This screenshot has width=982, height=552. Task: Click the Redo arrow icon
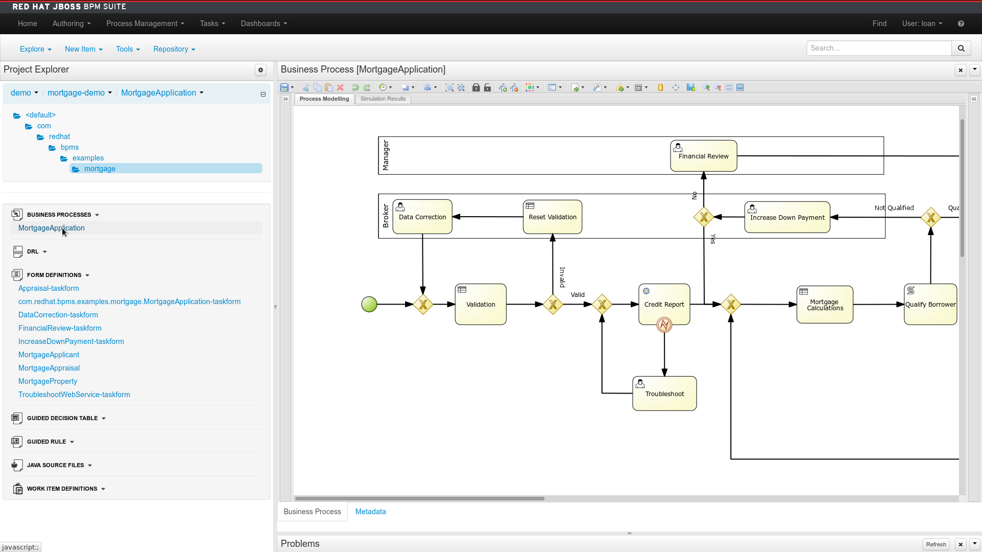point(367,87)
